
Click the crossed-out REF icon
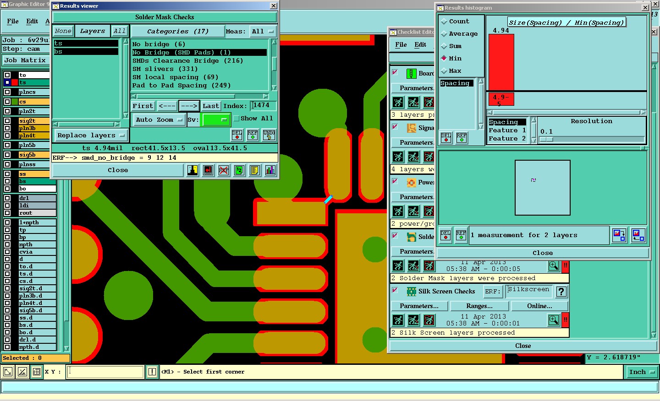(224, 170)
